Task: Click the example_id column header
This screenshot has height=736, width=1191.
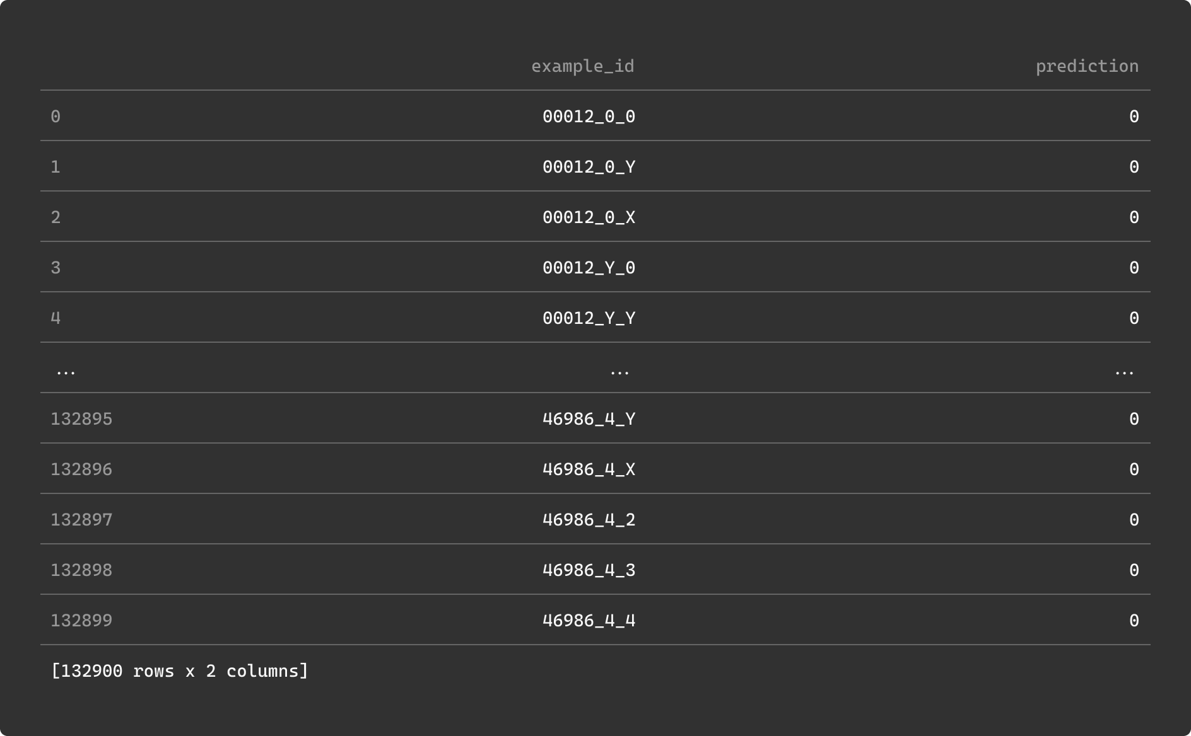Action: [x=582, y=66]
